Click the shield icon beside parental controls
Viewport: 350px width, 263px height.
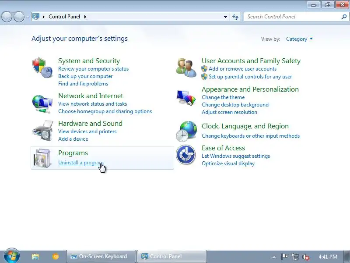coord(204,77)
